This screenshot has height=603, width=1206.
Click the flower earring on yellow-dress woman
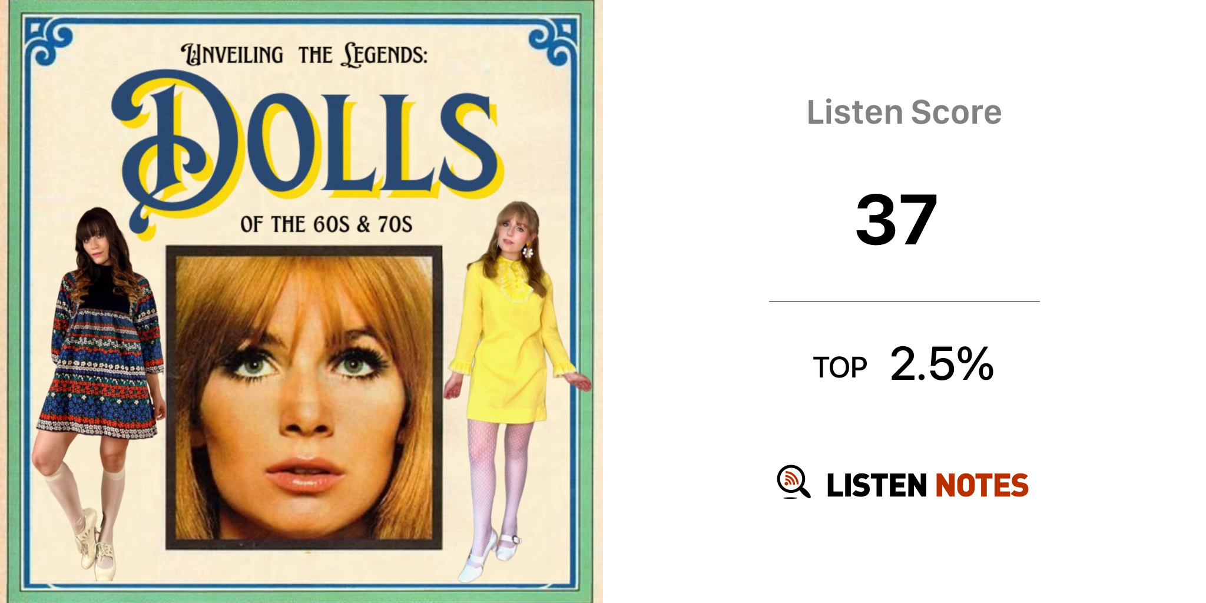[x=527, y=250]
